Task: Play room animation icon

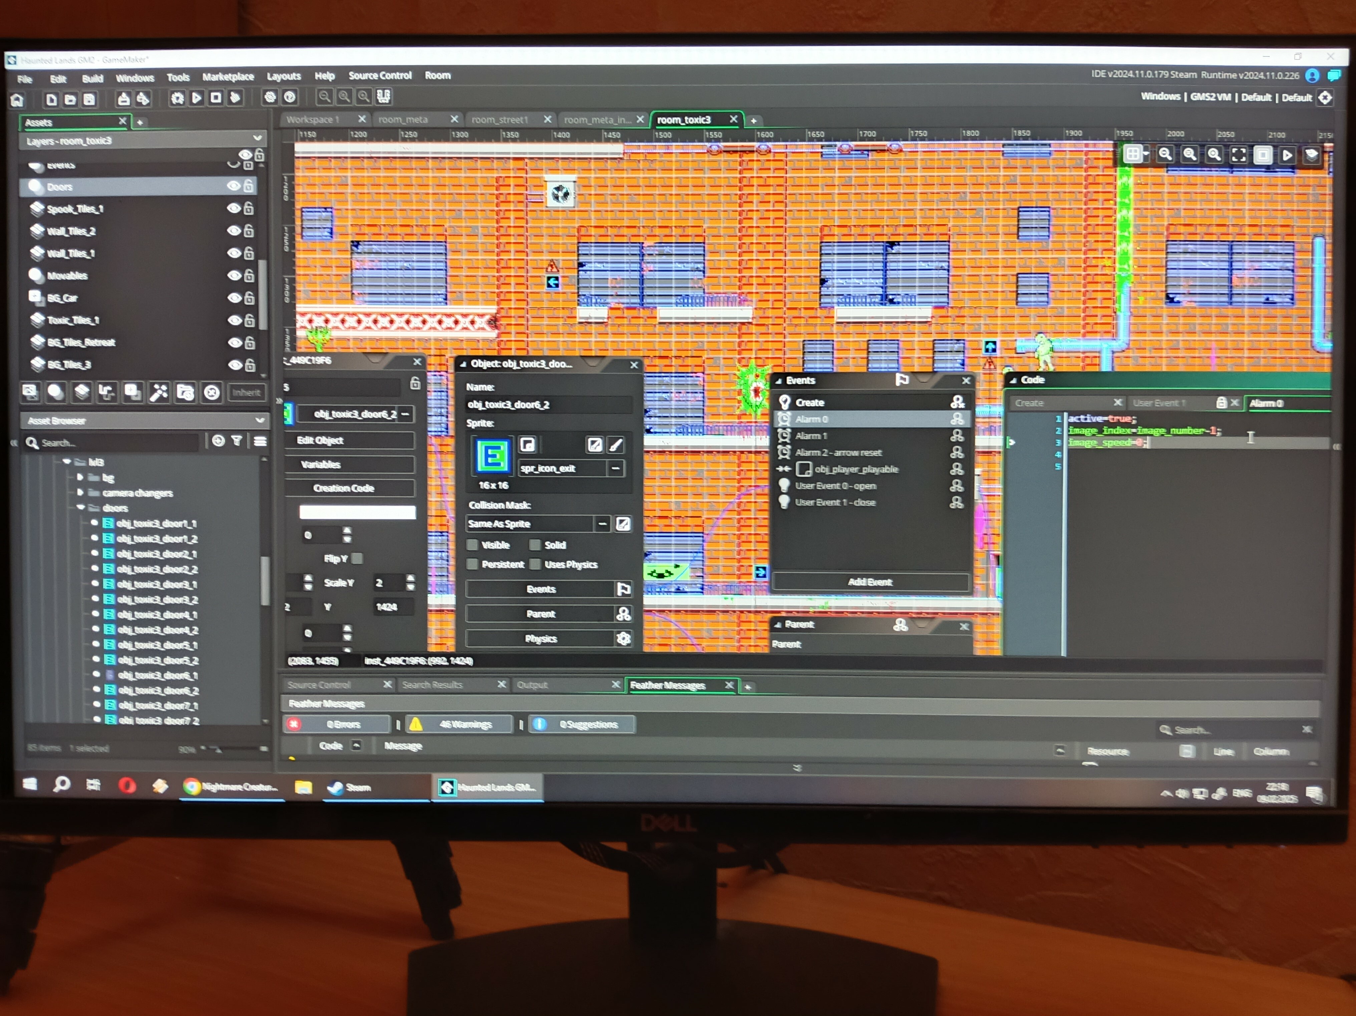Action: pos(1287,155)
